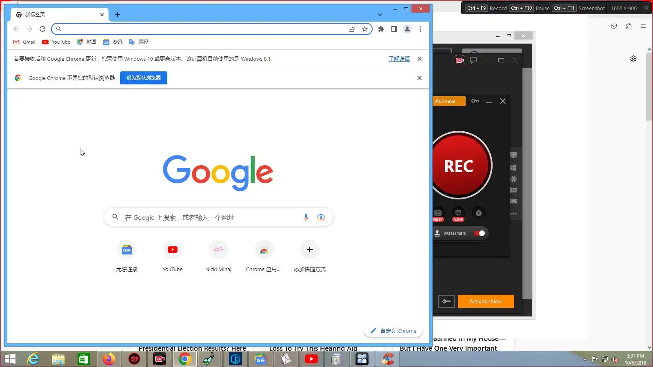Image resolution: width=653 pixels, height=367 pixels.
Task: Open the 无法连接 shortcut tile
Action: pos(127,256)
